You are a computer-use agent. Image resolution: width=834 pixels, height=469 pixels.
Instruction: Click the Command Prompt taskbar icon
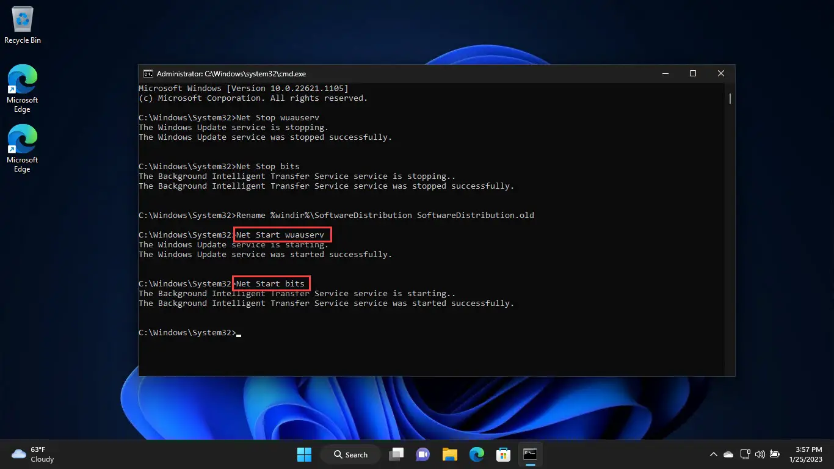(x=530, y=454)
